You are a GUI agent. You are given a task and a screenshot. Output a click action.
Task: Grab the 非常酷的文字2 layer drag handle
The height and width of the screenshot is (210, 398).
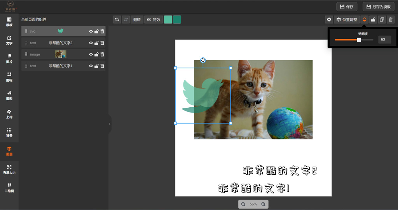pyautogui.click(x=26, y=43)
